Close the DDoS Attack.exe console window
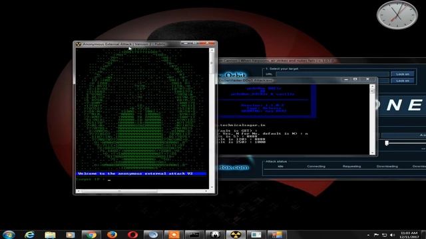 (x=367, y=80)
